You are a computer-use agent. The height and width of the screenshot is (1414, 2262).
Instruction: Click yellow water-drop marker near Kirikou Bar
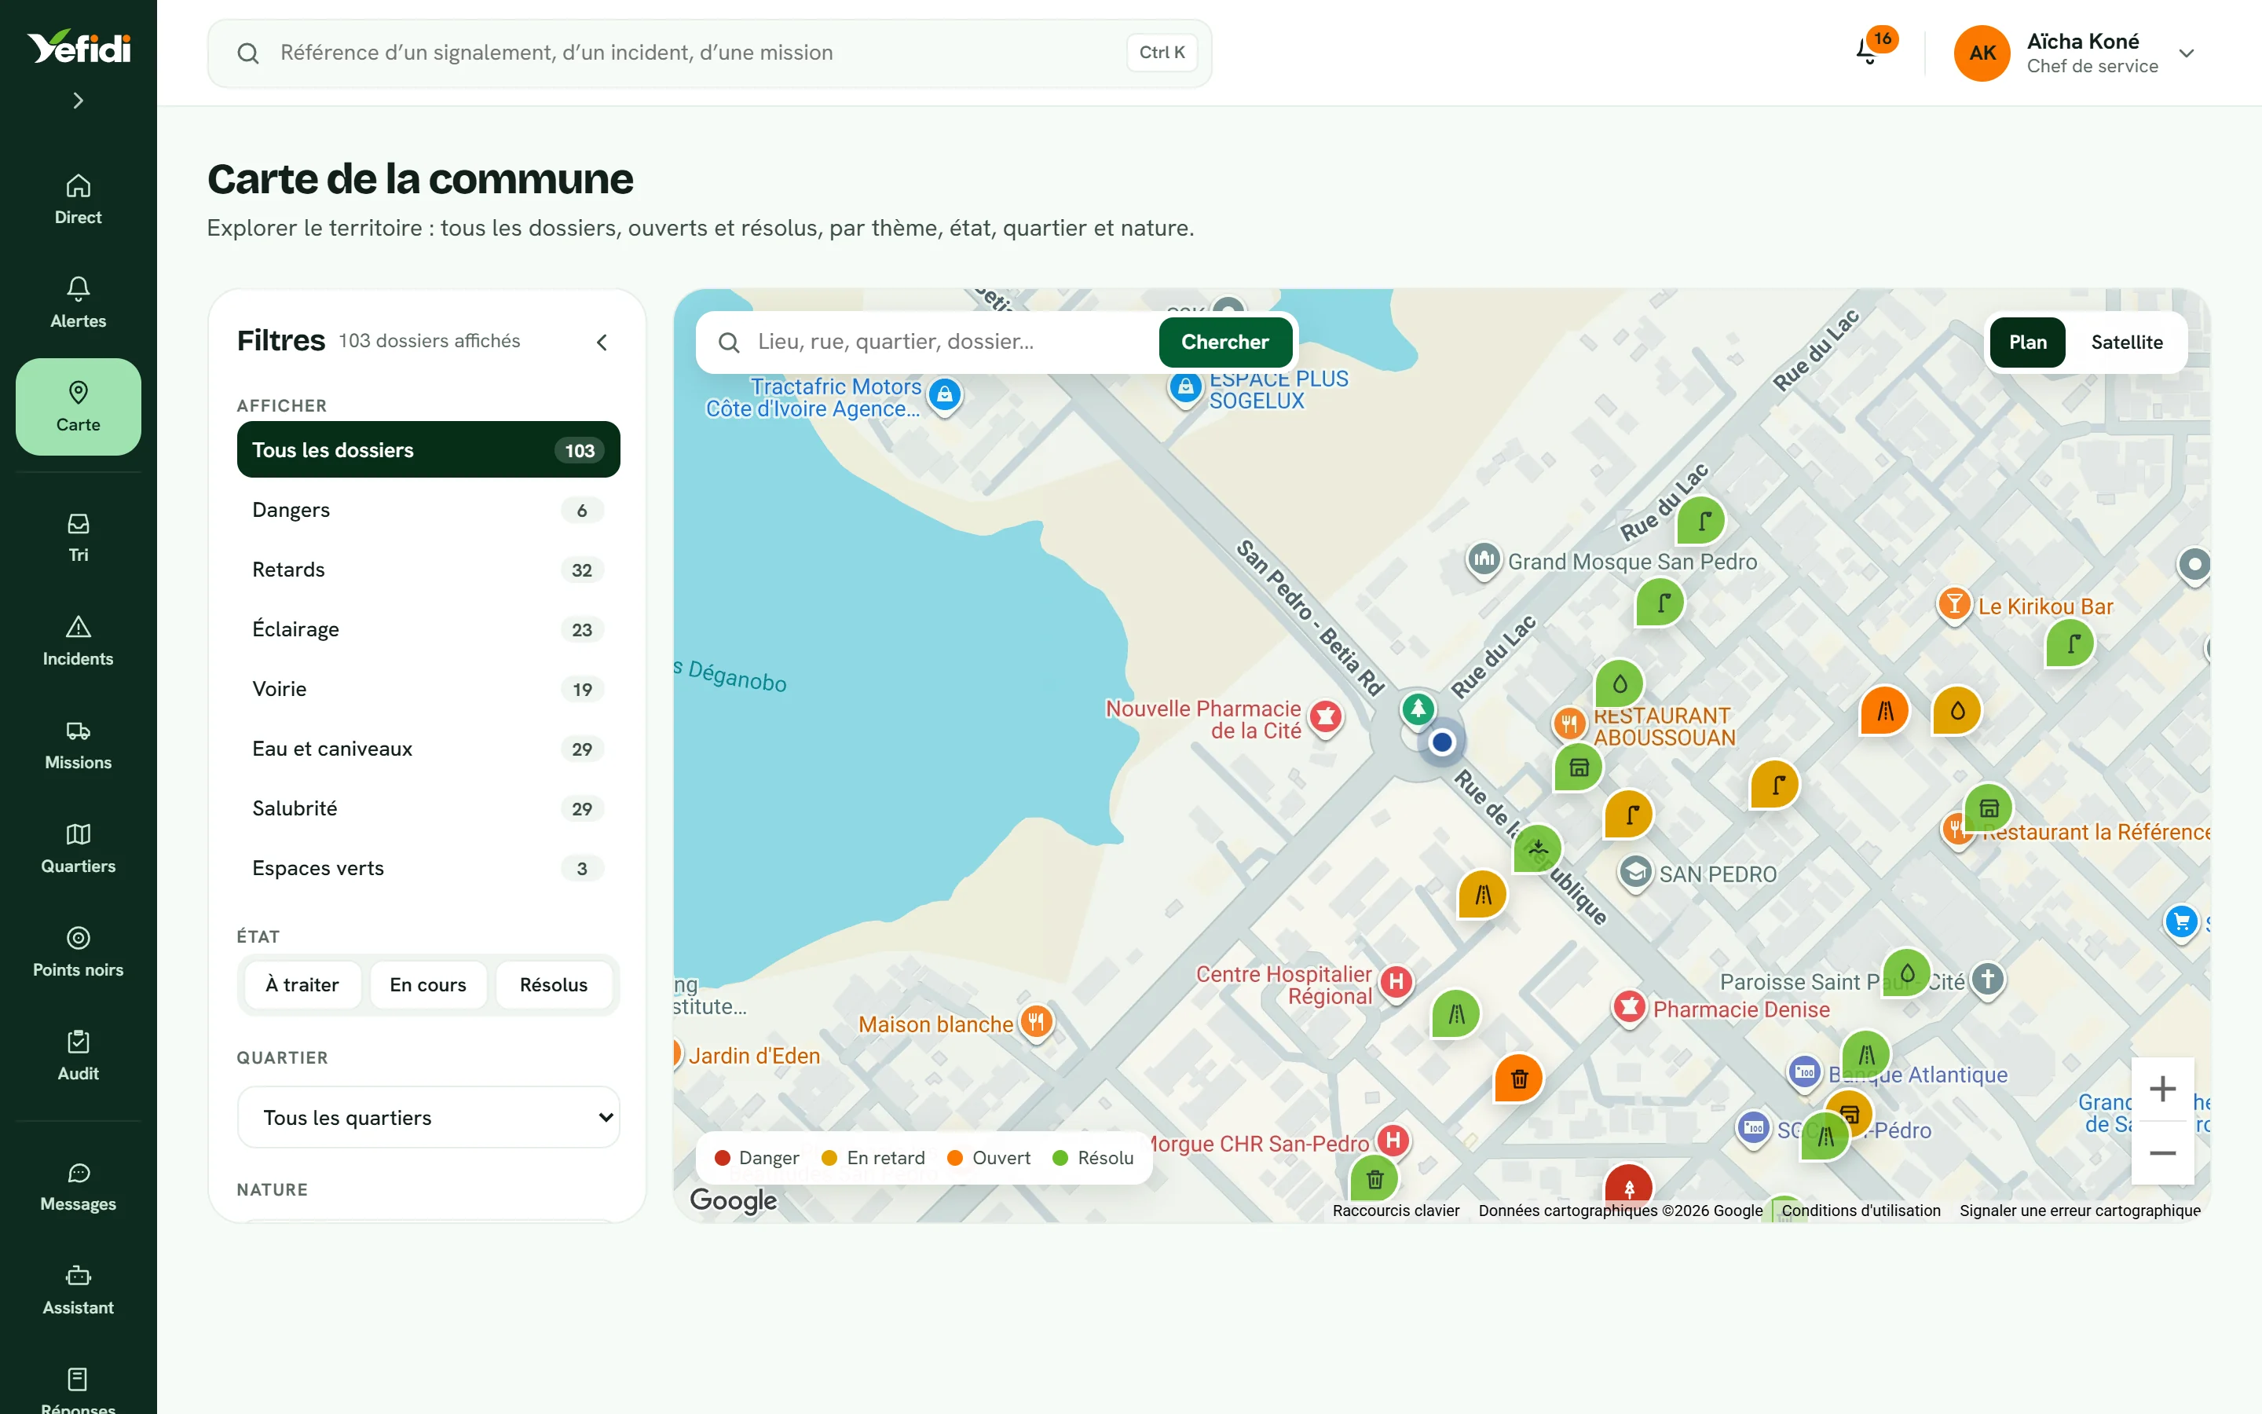[x=1957, y=711]
